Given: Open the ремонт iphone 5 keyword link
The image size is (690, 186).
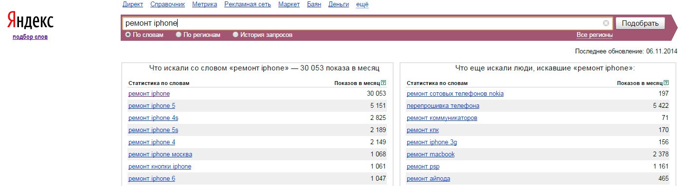Looking at the screenshot, I should [152, 106].
